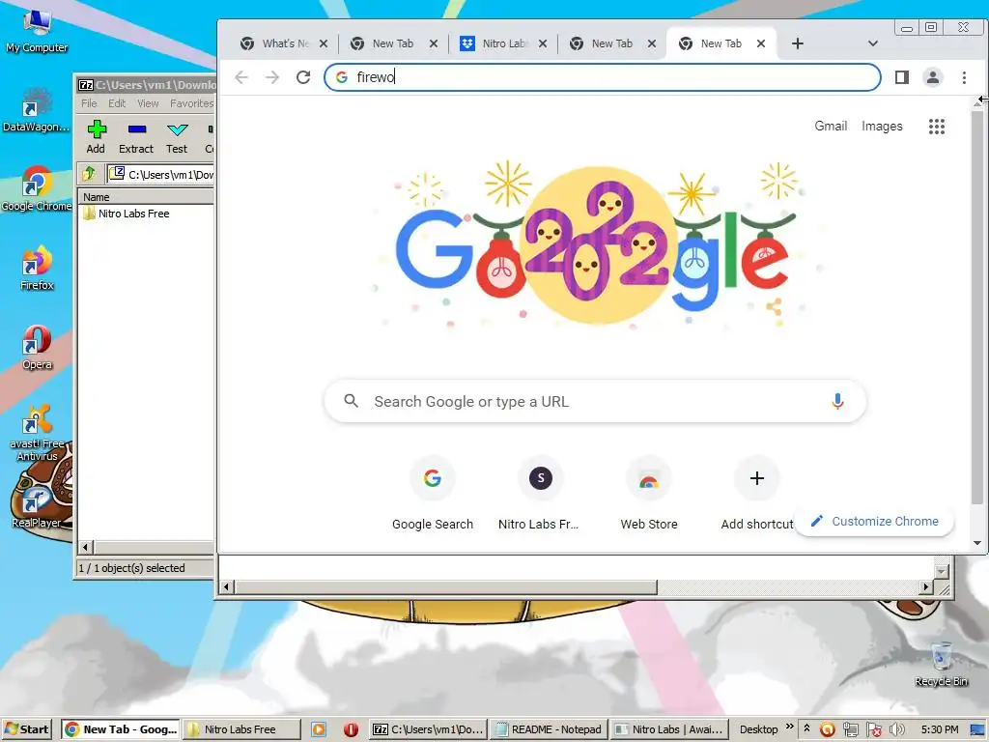This screenshot has height=742, width=989.
Task: Click Add icon in 7-Zip toolbar
Action: point(96,137)
